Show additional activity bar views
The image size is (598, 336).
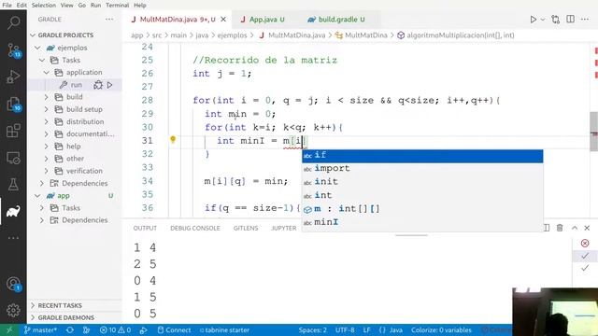click(x=13, y=238)
